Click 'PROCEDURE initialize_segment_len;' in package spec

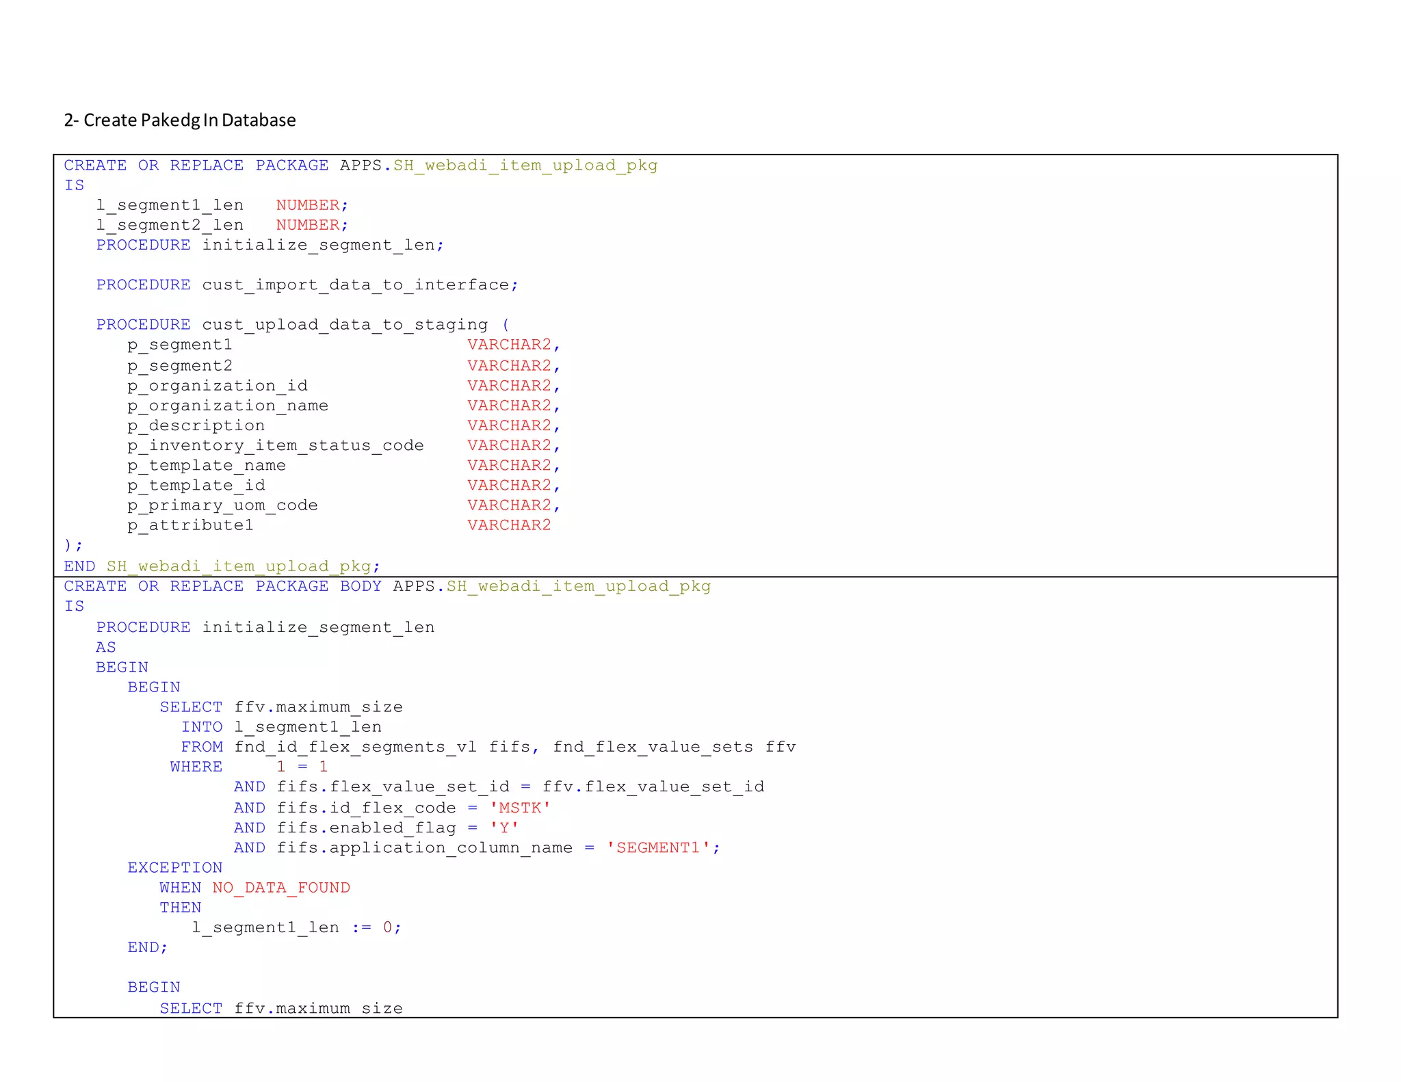tap(270, 245)
